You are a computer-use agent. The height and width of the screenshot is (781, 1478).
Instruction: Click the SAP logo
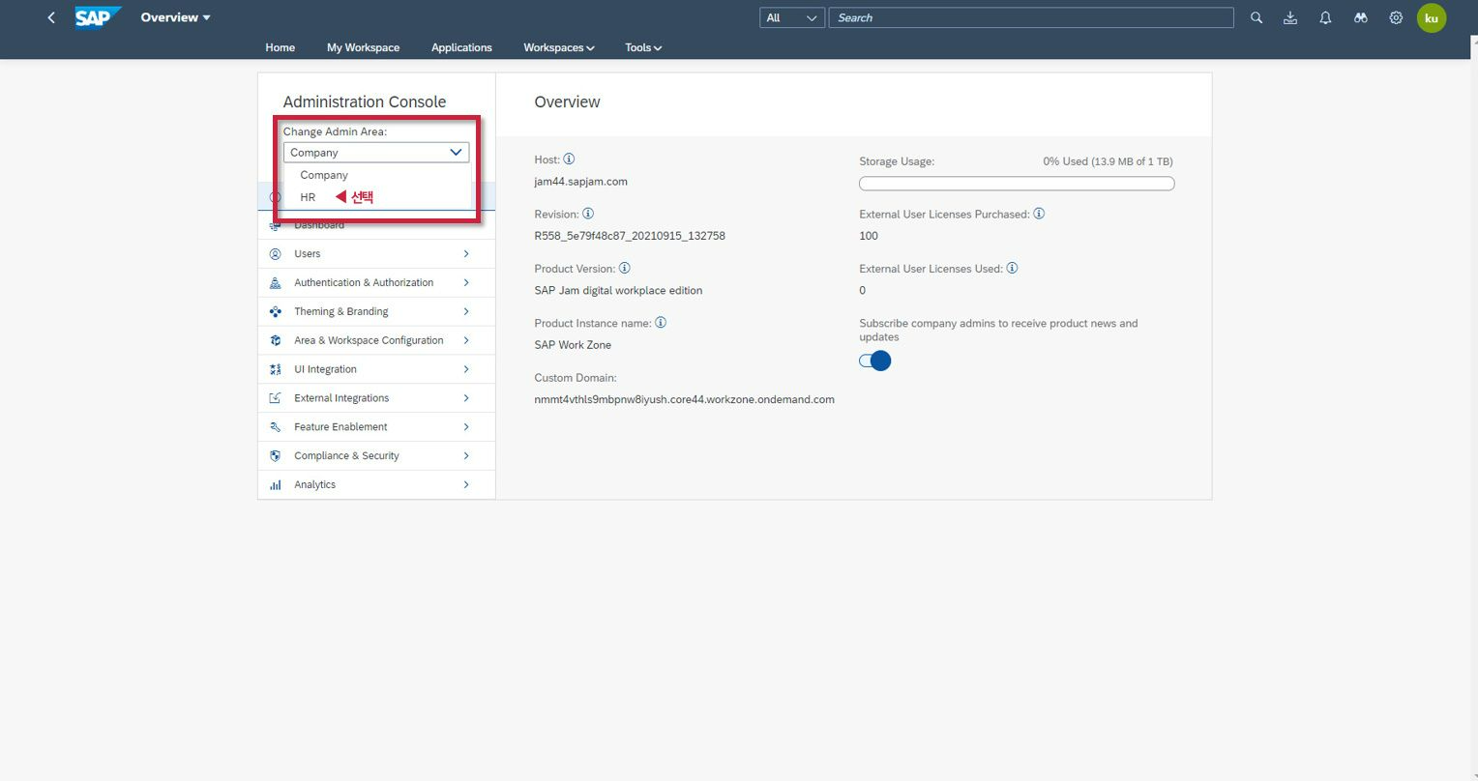pos(98,17)
